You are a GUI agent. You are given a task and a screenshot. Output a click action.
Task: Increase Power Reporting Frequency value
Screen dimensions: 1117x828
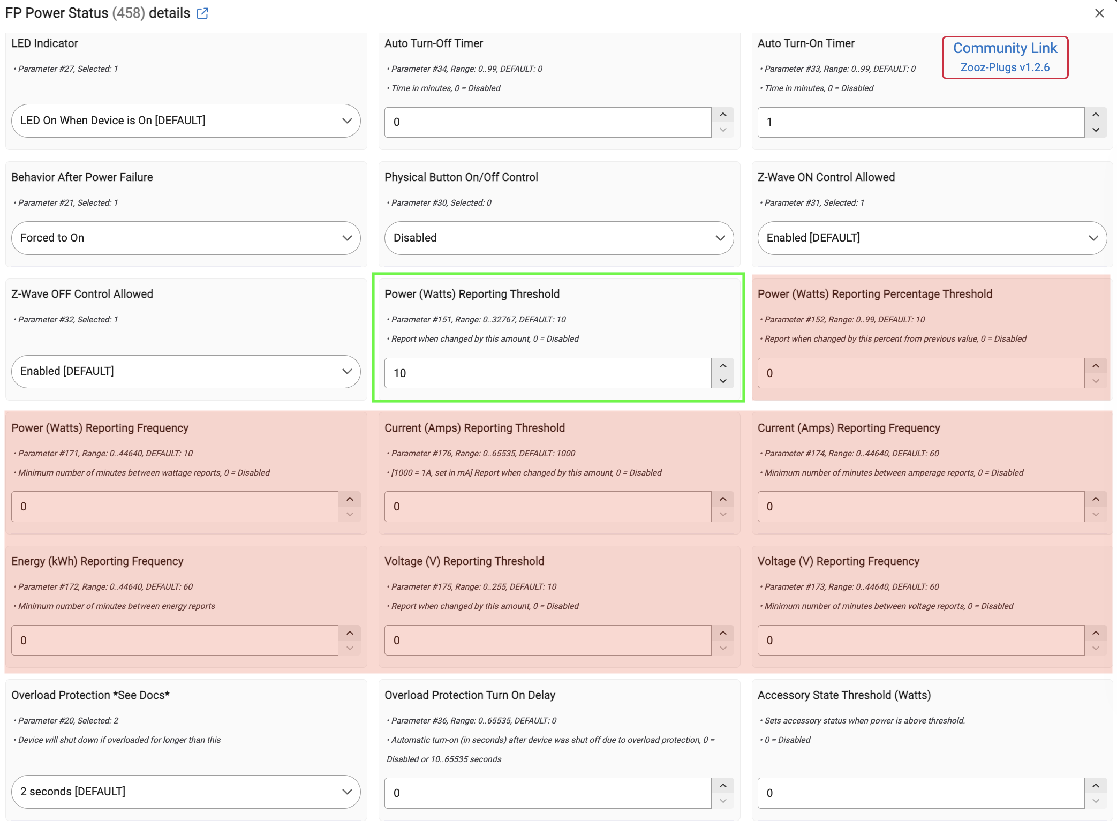point(350,499)
